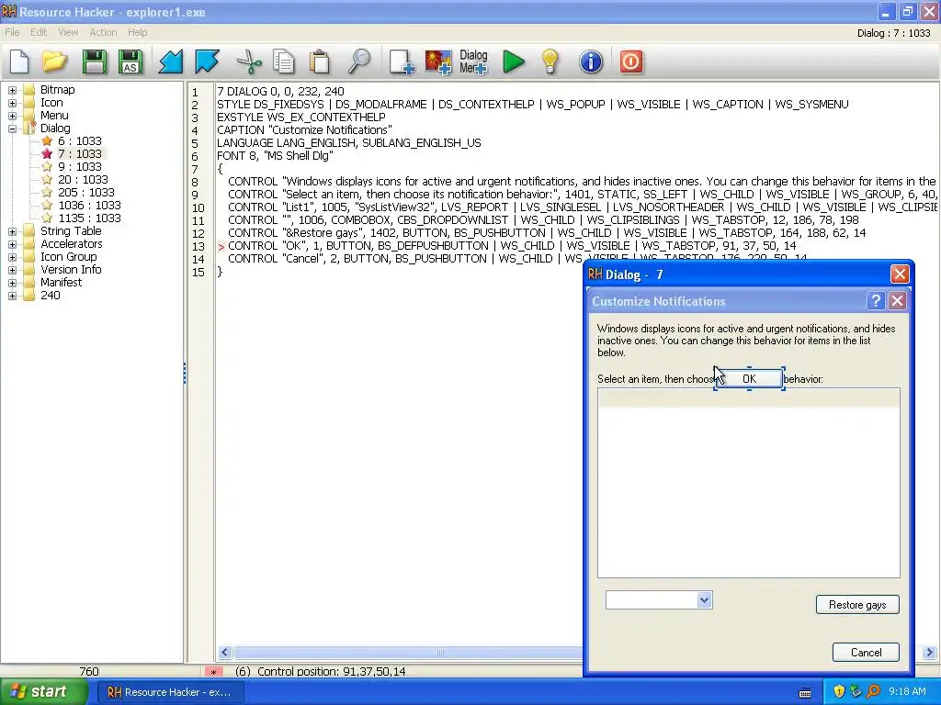The width and height of the screenshot is (941, 705).
Task: Expand the Accelerators node
Action: click(12, 244)
